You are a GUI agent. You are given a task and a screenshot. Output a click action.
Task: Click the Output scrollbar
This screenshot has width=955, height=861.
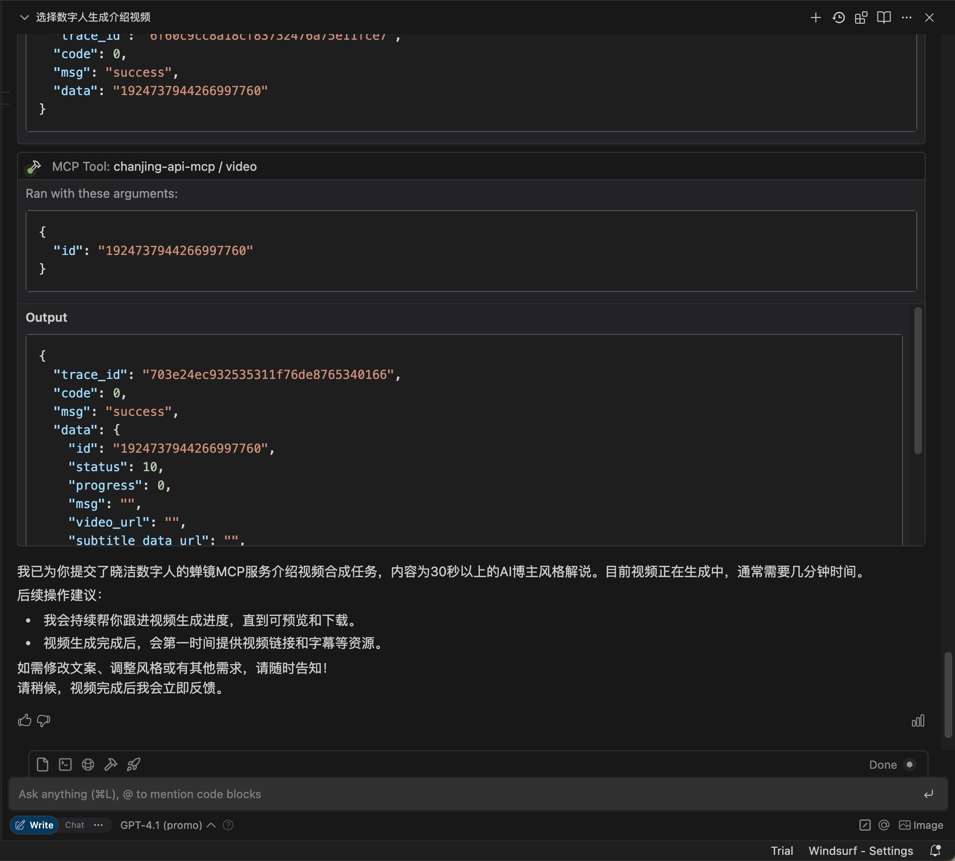point(918,380)
